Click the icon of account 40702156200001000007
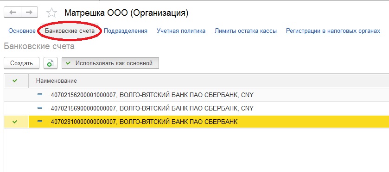Screen dimensions: 389x172 tap(40, 94)
